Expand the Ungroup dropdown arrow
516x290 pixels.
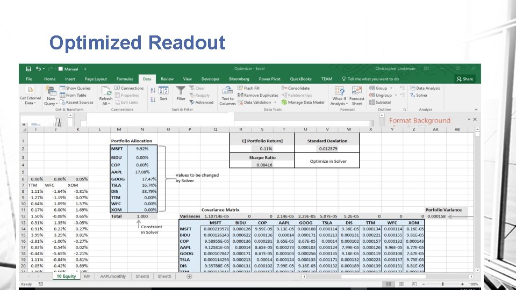point(396,95)
